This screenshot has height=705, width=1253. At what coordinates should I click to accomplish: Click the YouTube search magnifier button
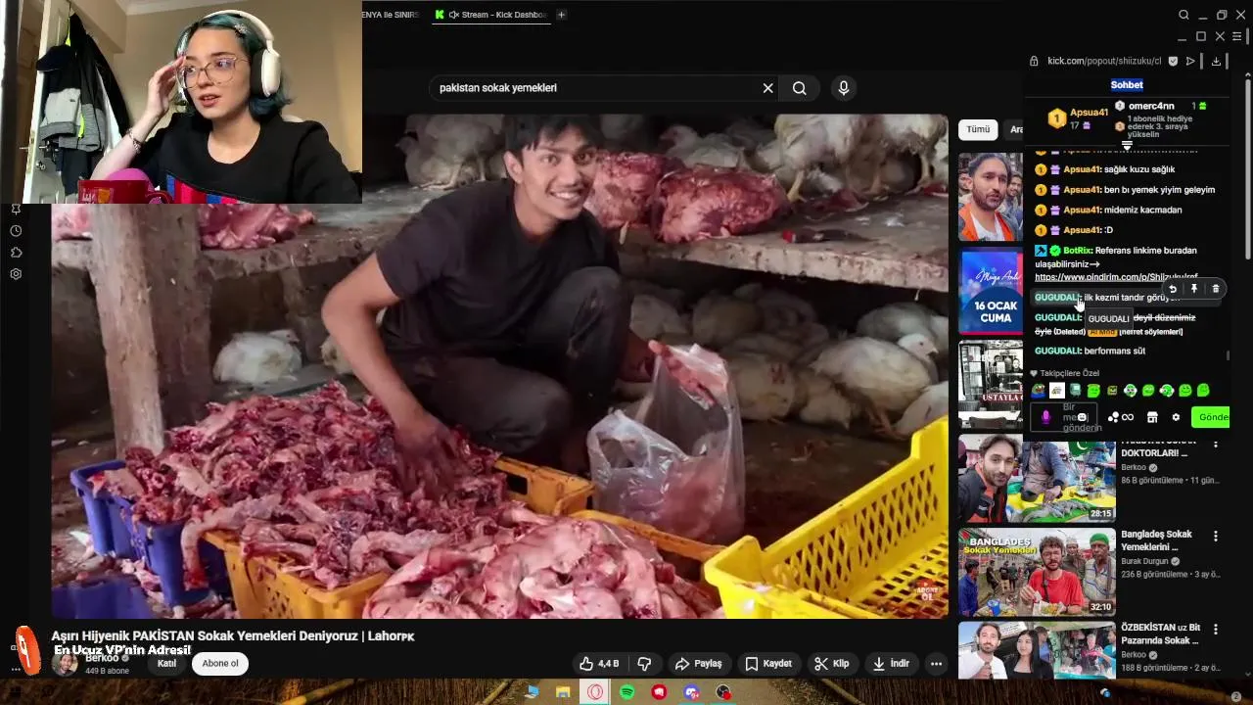[800, 88]
